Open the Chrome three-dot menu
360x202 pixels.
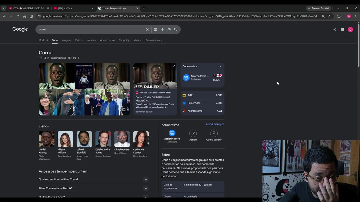pyautogui.click(x=356, y=16)
